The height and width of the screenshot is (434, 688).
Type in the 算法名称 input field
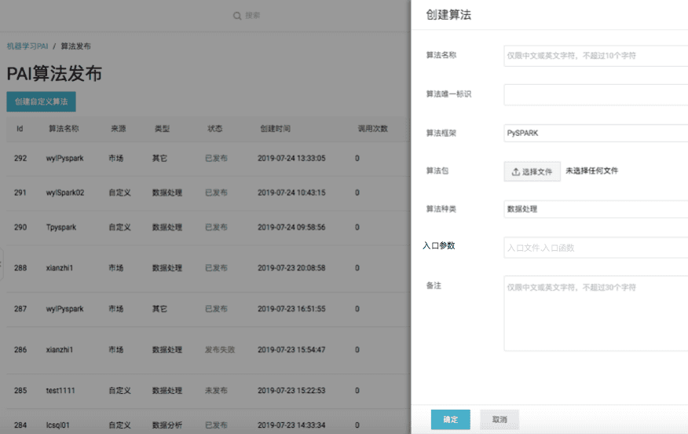[595, 56]
